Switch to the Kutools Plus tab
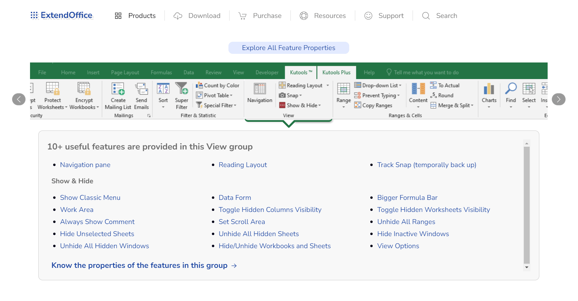This screenshot has height=301, width=578. click(336, 72)
